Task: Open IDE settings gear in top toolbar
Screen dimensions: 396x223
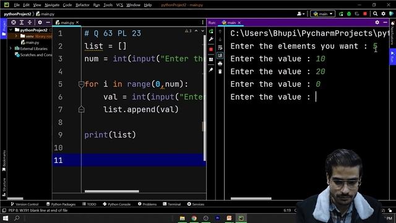Action: [x=384, y=14]
